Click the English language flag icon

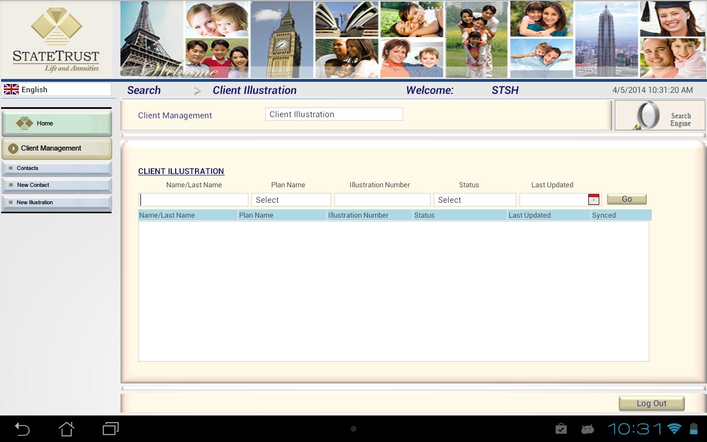11,88
